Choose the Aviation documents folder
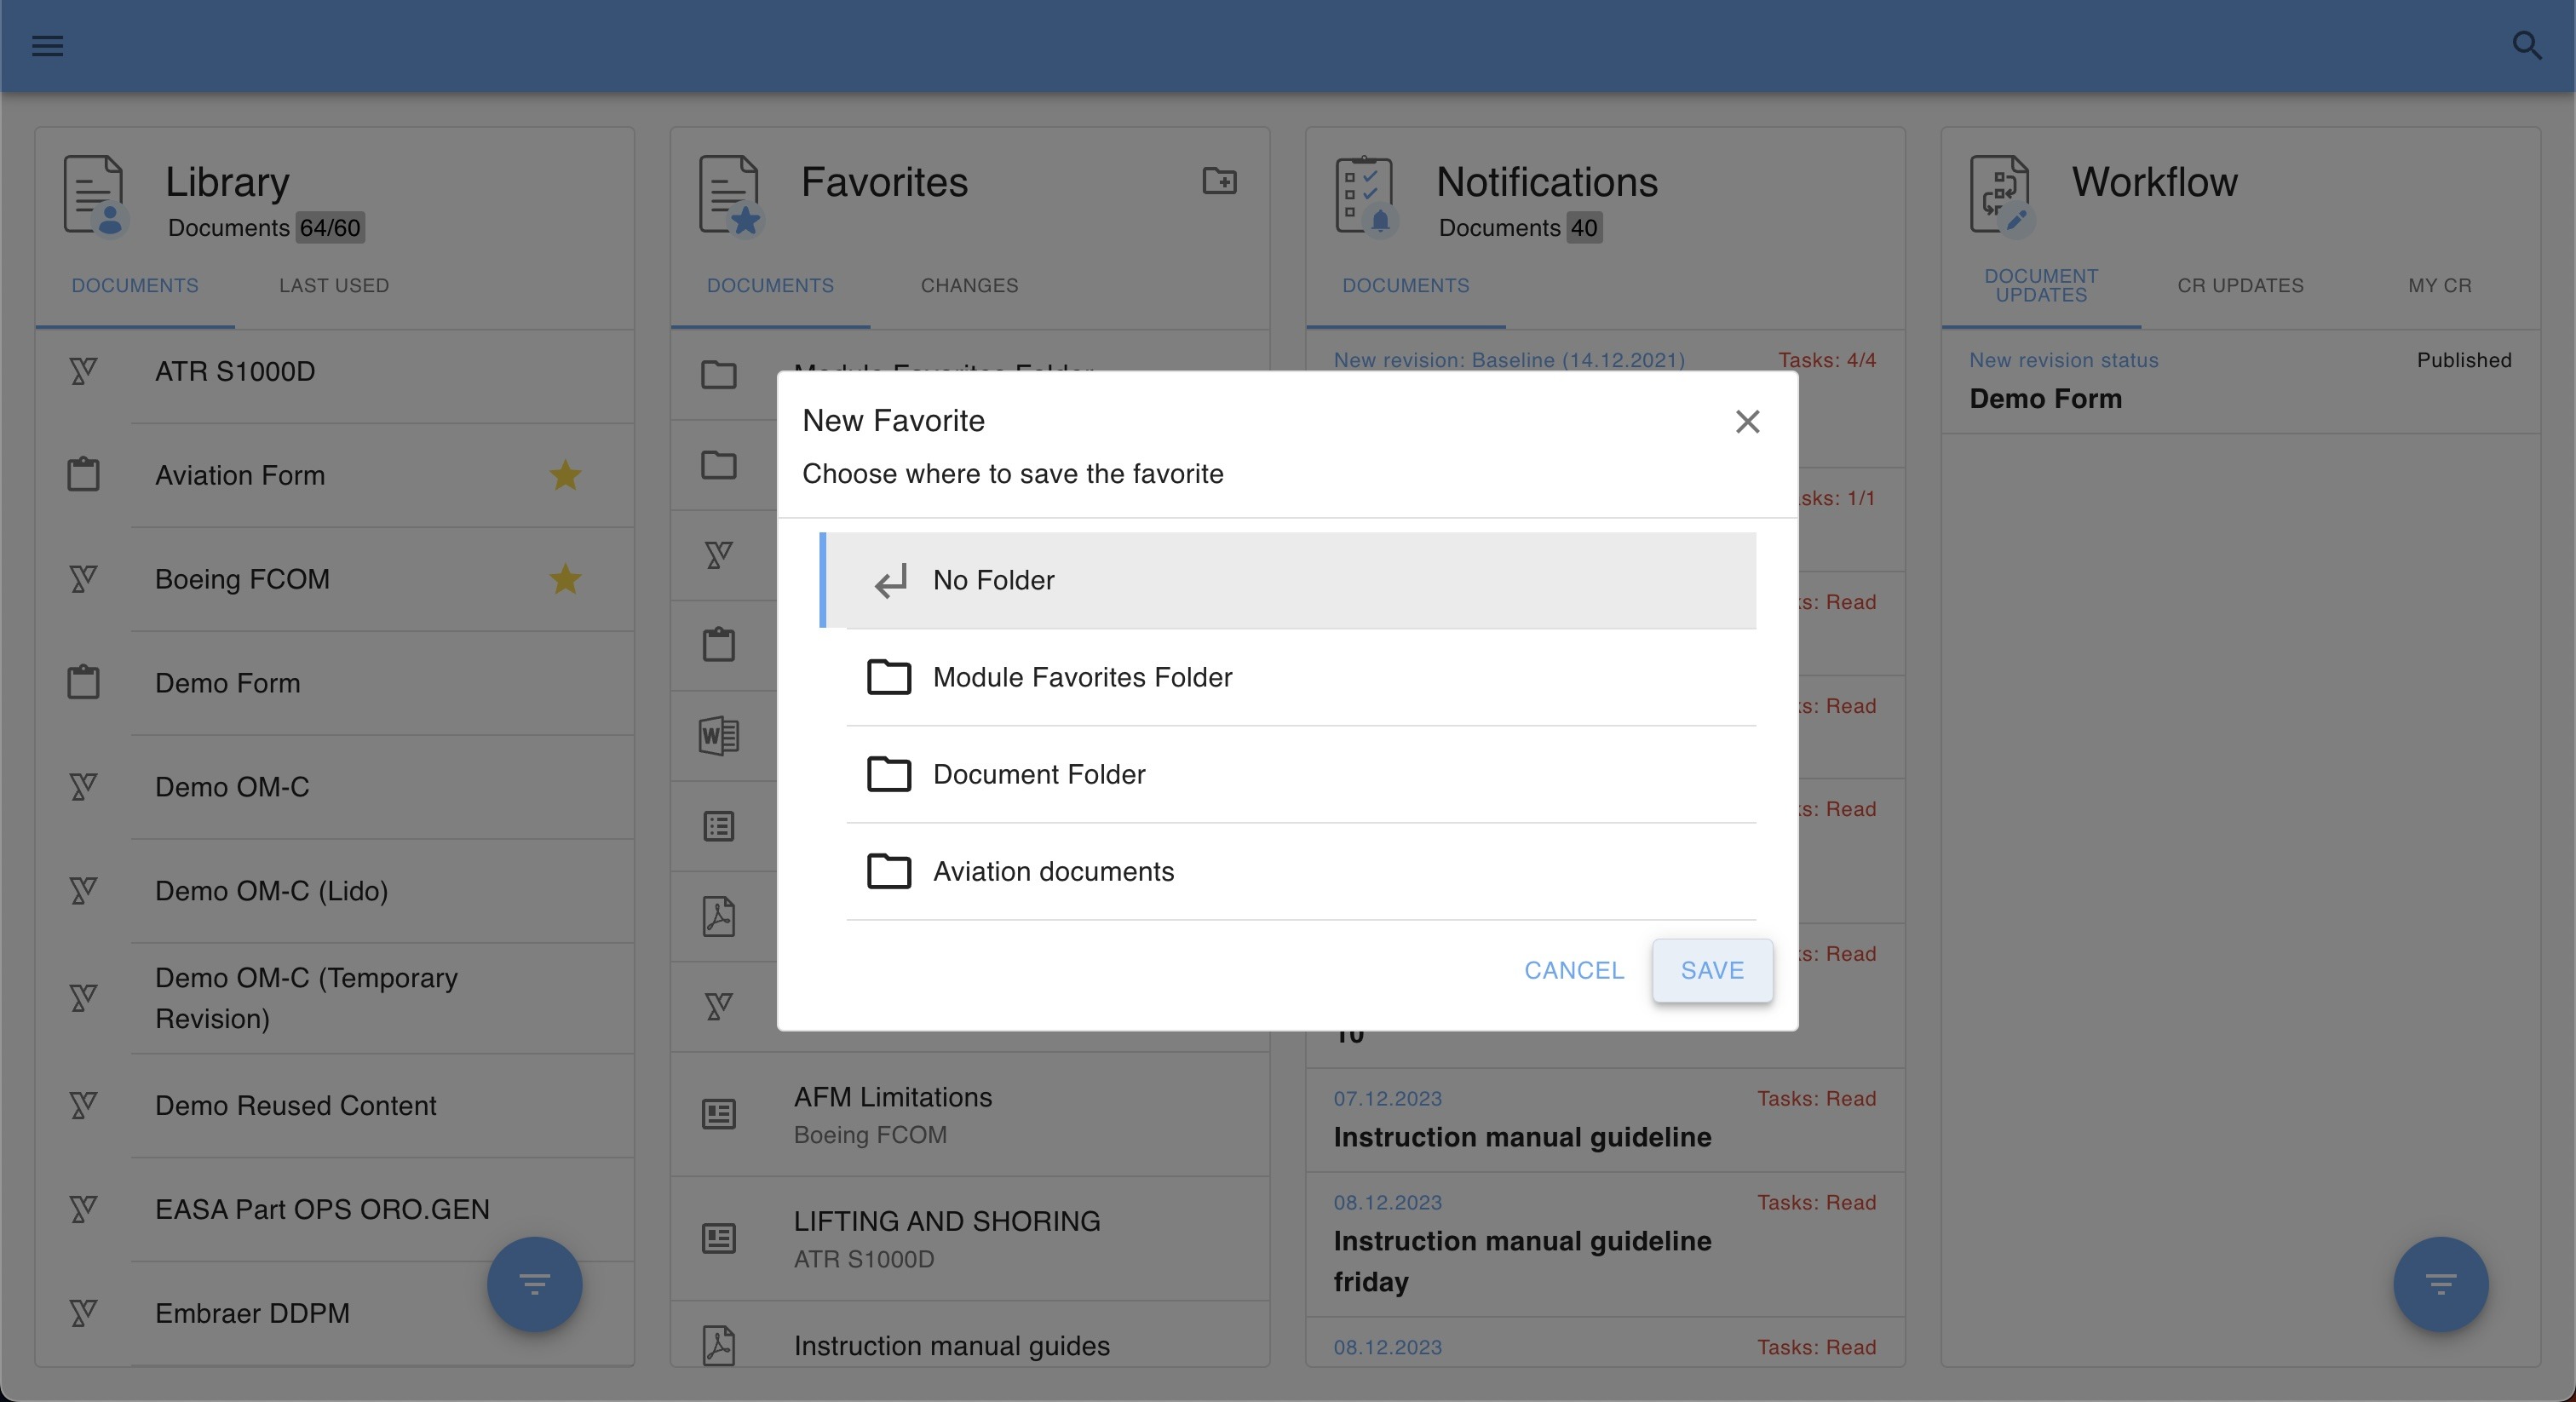 tap(1053, 871)
